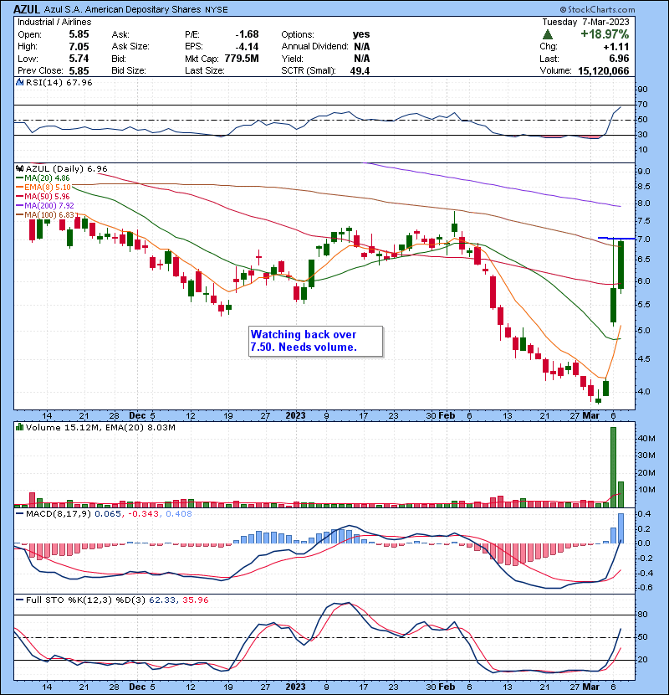Viewport: 669px width, 695px height.
Task: Click the green up-triangle change indicator
Action: pyautogui.click(x=547, y=34)
